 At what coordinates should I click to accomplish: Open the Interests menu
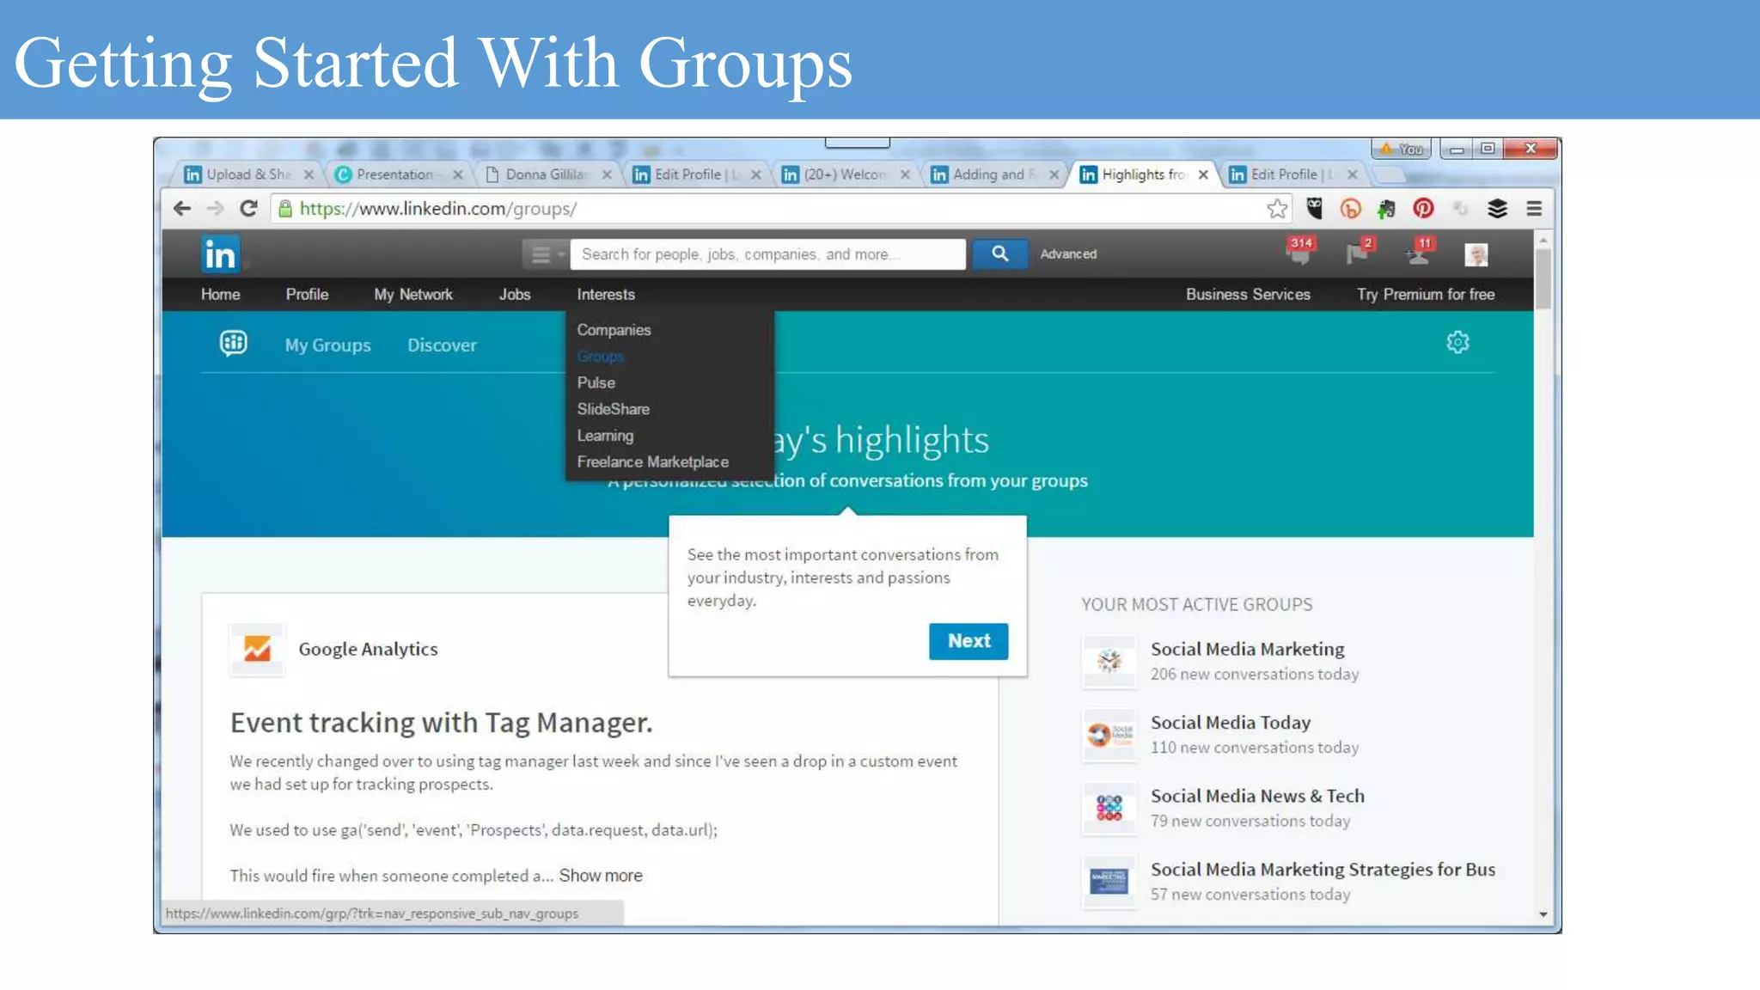pos(606,294)
